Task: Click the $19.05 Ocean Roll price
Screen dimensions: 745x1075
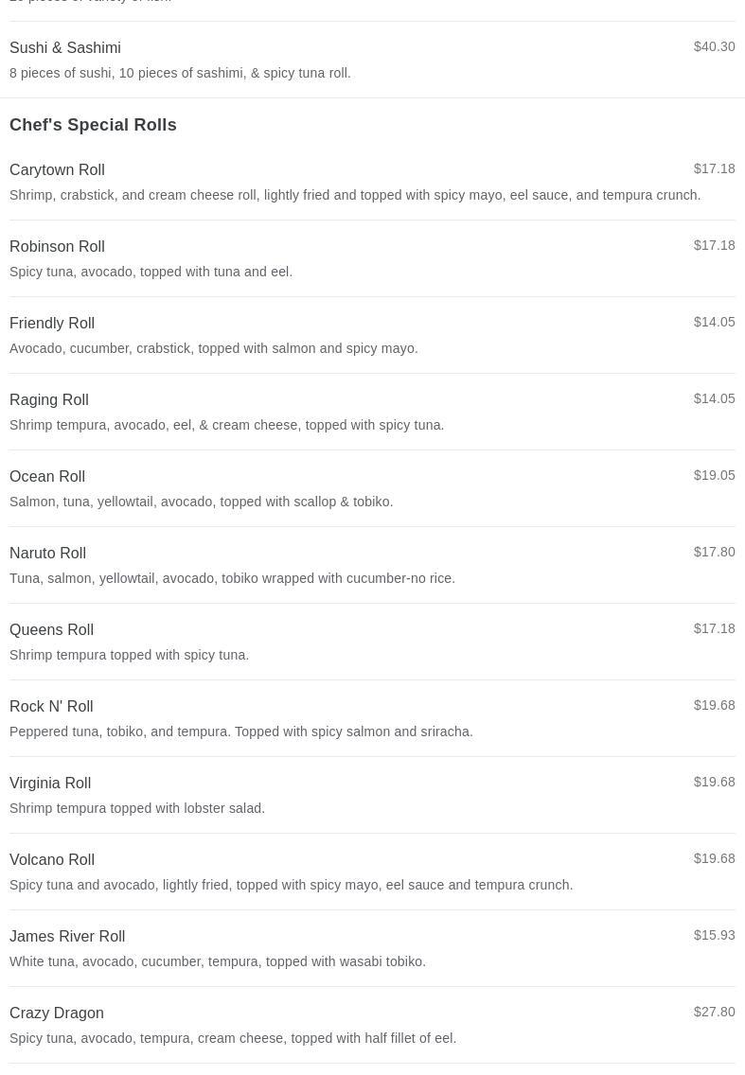Action: coord(714,475)
